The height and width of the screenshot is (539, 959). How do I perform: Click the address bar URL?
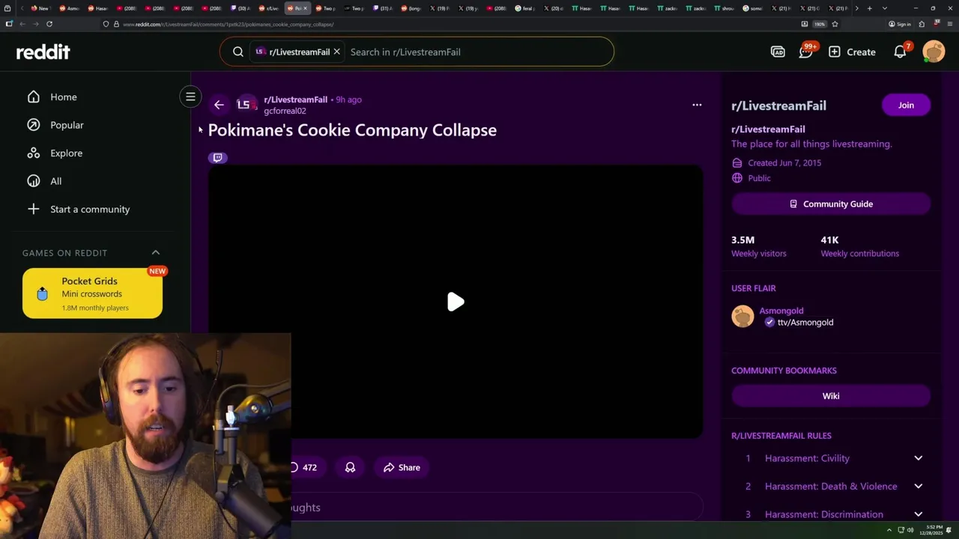click(x=228, y=24)
